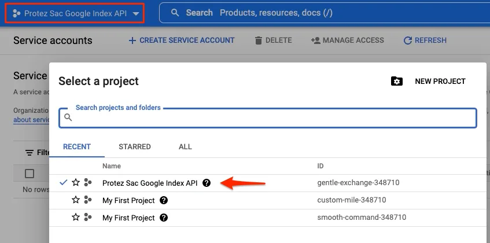This screenshot has height=243, width=490.
Task: Click the Manage Access person icon
Action: tap(316, 41)
